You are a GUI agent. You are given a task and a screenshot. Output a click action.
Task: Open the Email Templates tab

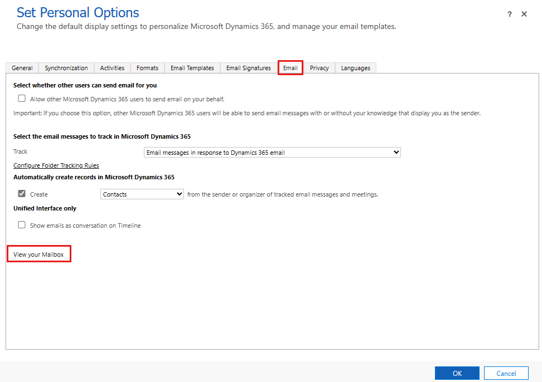(x=192, y=68)
